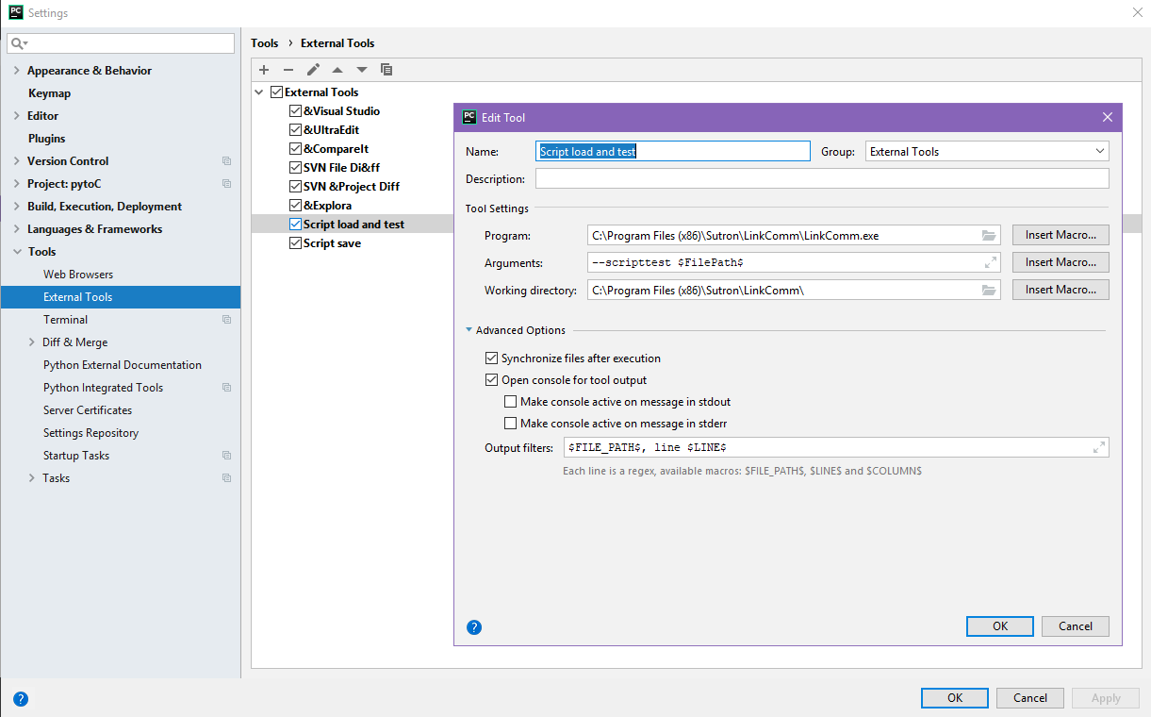Expand the Arguments field editor icon
Image resolution: width=1151 pixels, height=717 pixels.
point(991,262)
